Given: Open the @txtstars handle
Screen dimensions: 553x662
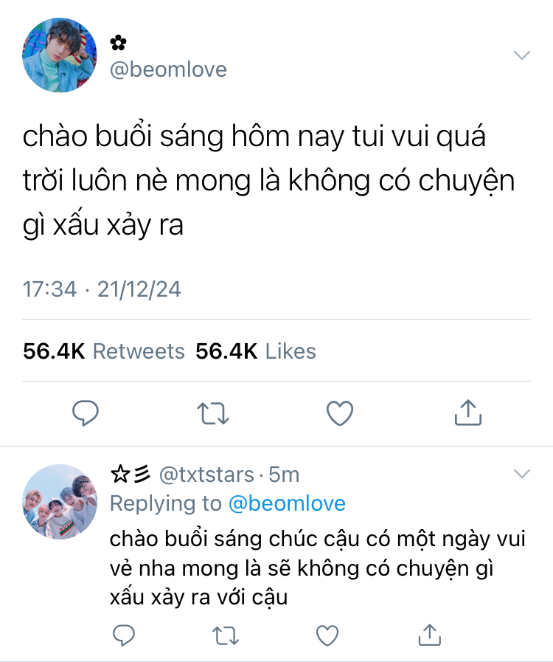Looking at the screenshot, I should (x=206, y=475).
